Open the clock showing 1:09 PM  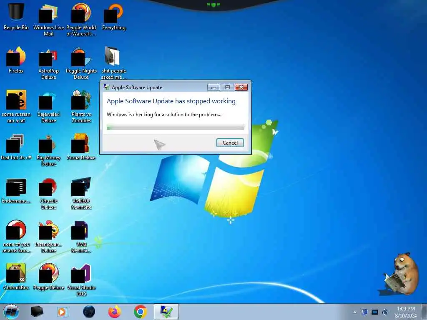coord(406,312)
